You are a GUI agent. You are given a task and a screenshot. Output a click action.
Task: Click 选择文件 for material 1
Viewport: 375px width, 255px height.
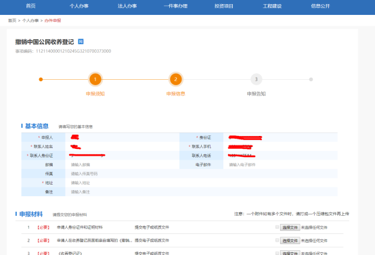coord(290,227)
